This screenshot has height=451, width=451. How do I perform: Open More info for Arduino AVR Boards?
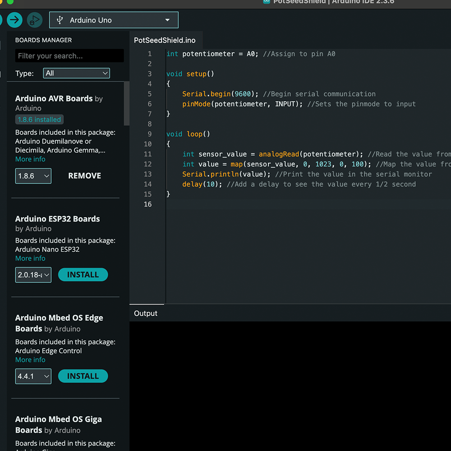30,159
